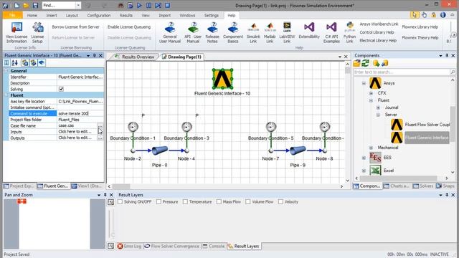Open the Insert ribbon tab
Viewport: 459px width, 258px height.
tap(52, 15)
